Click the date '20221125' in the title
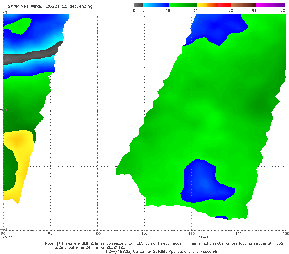The height and width of the screenshot is (254, 289). 57,7
